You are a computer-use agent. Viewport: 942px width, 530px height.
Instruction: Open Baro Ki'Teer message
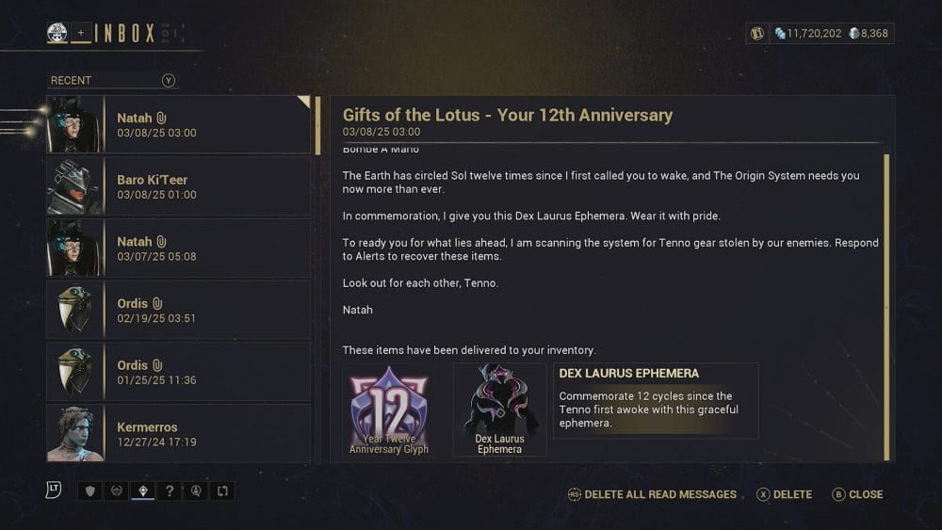(179, 186)
